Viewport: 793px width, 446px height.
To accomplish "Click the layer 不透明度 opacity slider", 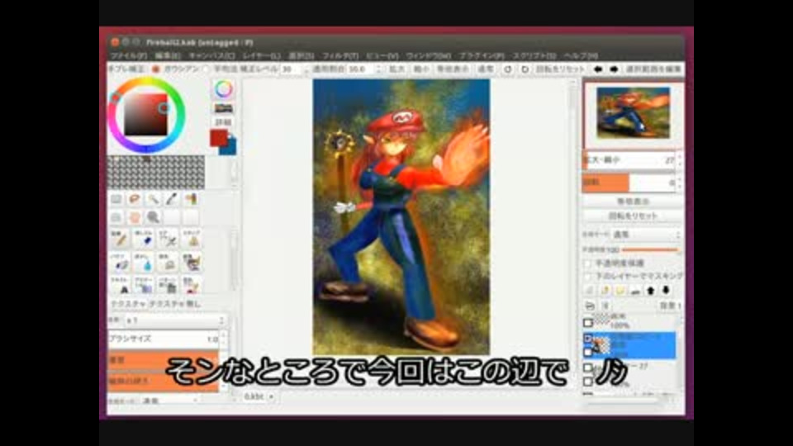I will pos(651,249).
